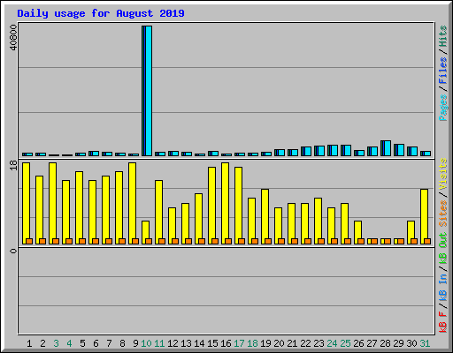The height and width of the screenshot is (353, 453).
Task: Click the 'kB In' legend label
Action: coord(443,287)
